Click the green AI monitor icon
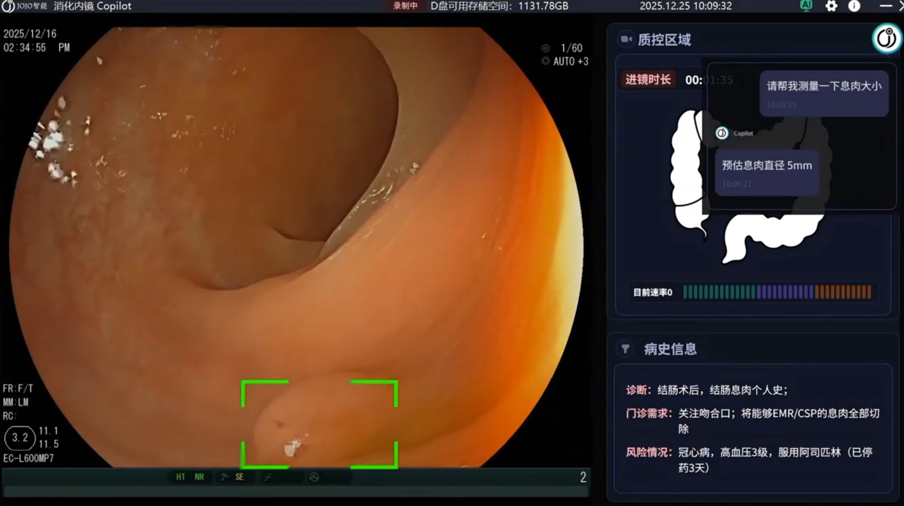Viewport: 904px width, 506px height. pyautogui.click(x=806, y=6)
